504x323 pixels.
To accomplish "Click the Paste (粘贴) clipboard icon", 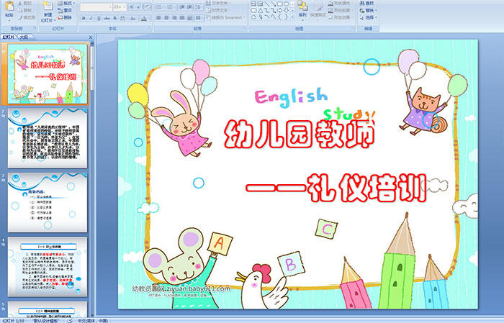I will click(9, 7).
